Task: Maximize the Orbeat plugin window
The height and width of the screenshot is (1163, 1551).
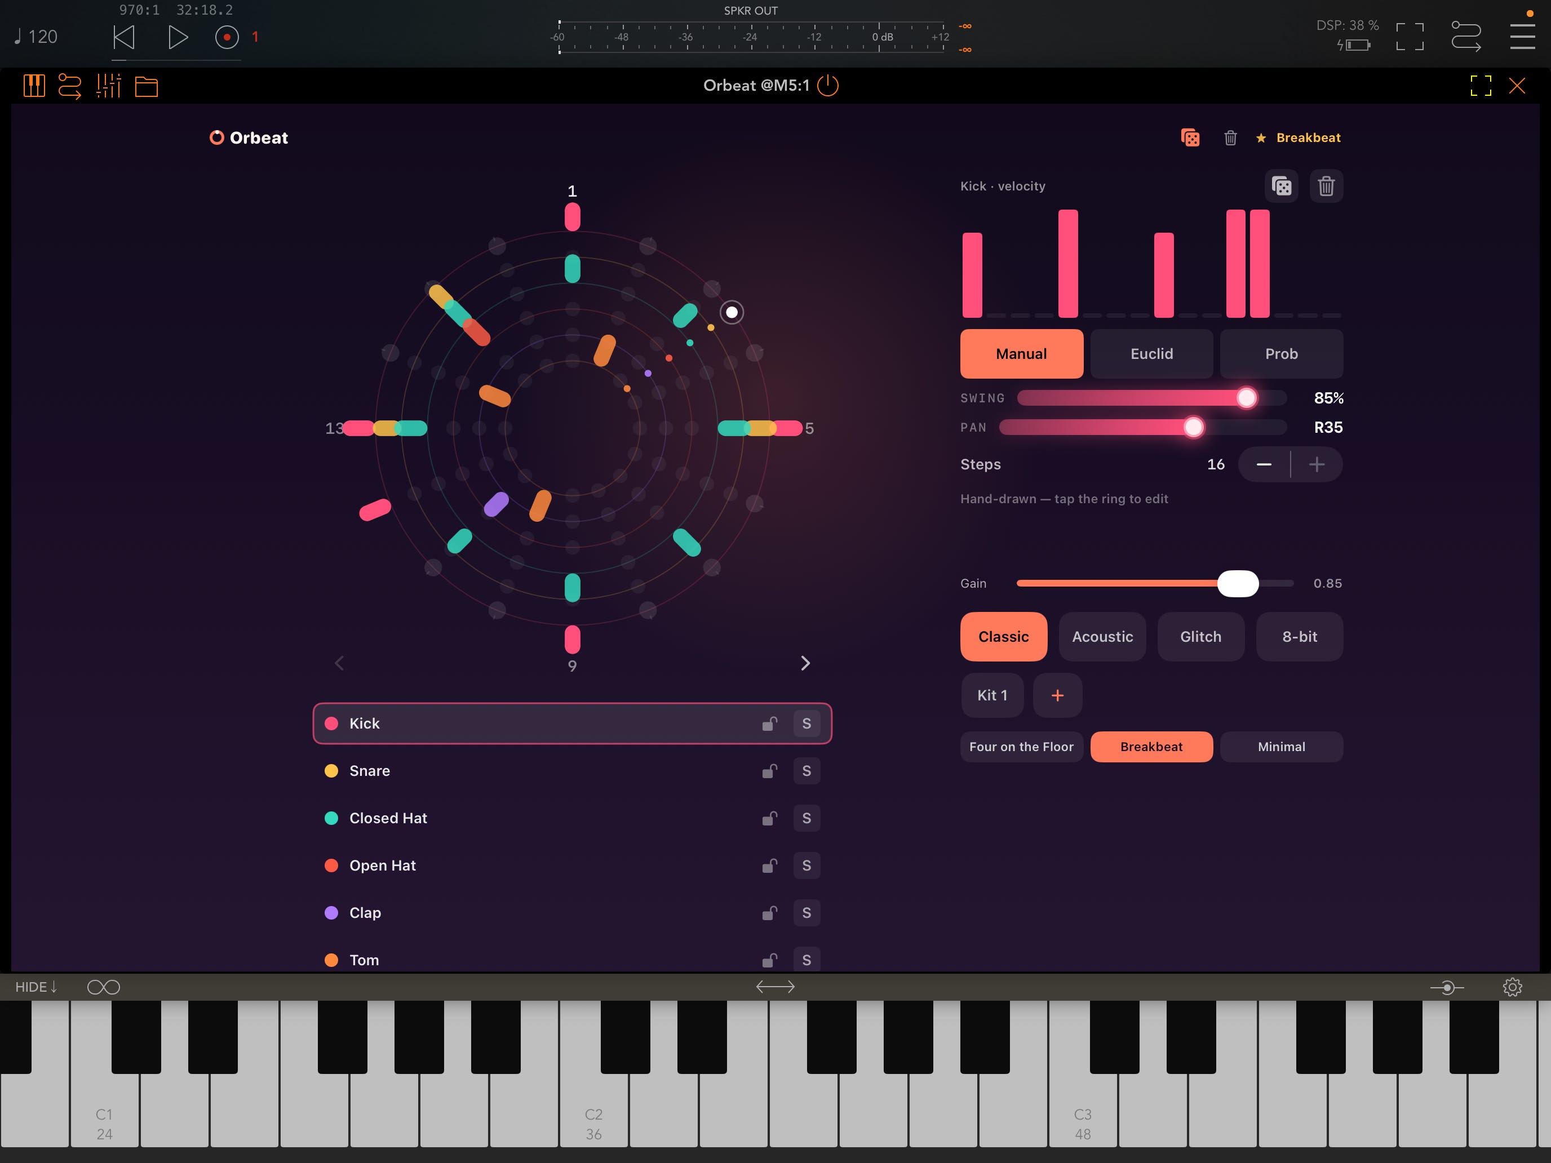Action: [x=1481, y=86]
